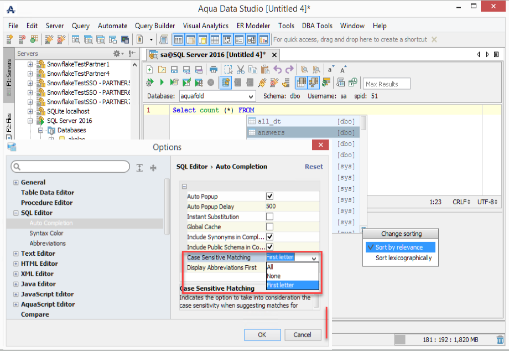Click the increase font size icon
Viewport: 509px width, 351px height.
(x=344, y=69)
